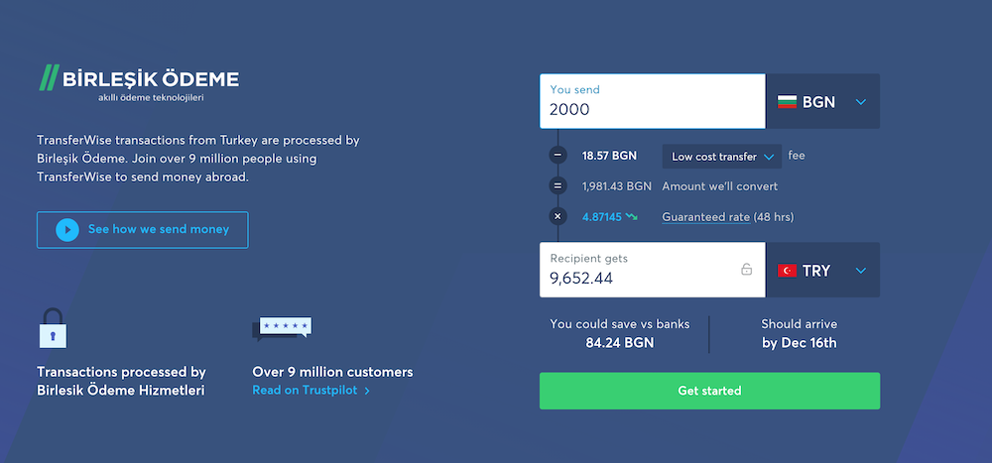
Task: Open the TRY currency dropdown
Action: click(822, 270)
